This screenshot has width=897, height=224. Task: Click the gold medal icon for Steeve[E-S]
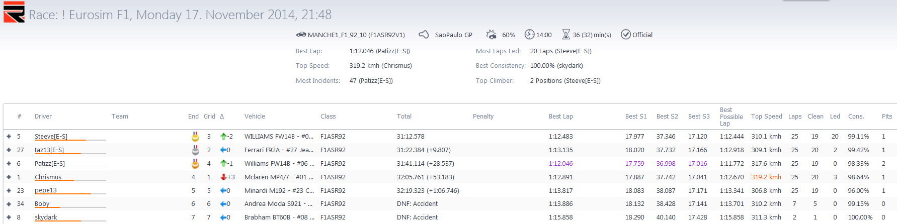pyautogui.click(x=195, y=136)
